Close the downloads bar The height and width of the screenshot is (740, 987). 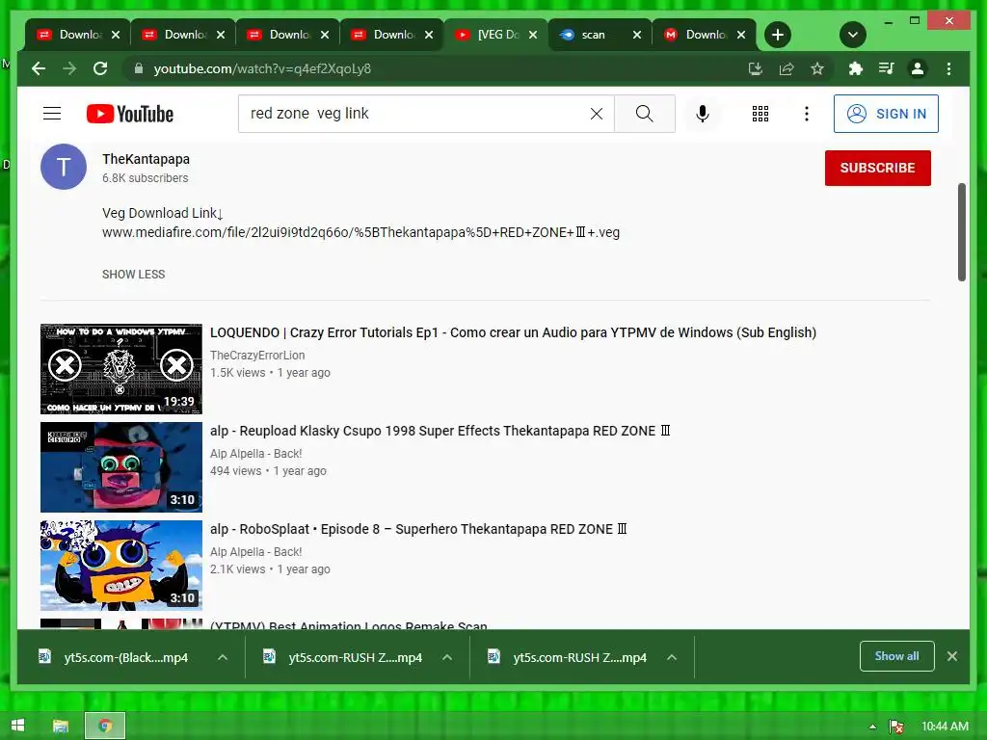click(x=951, y=656)
